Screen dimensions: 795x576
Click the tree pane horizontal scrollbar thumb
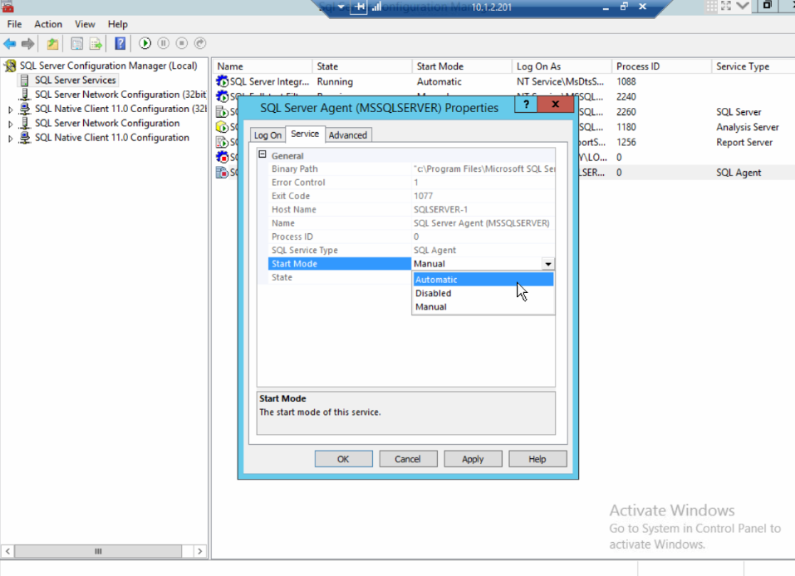click(98, 551)
